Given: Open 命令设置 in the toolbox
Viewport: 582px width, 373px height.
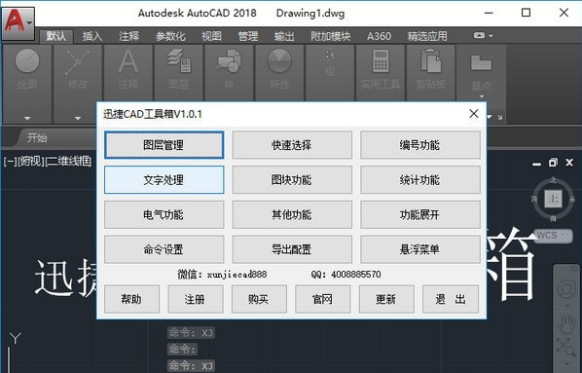Looking at the screenshot, I should coord(164,249).
